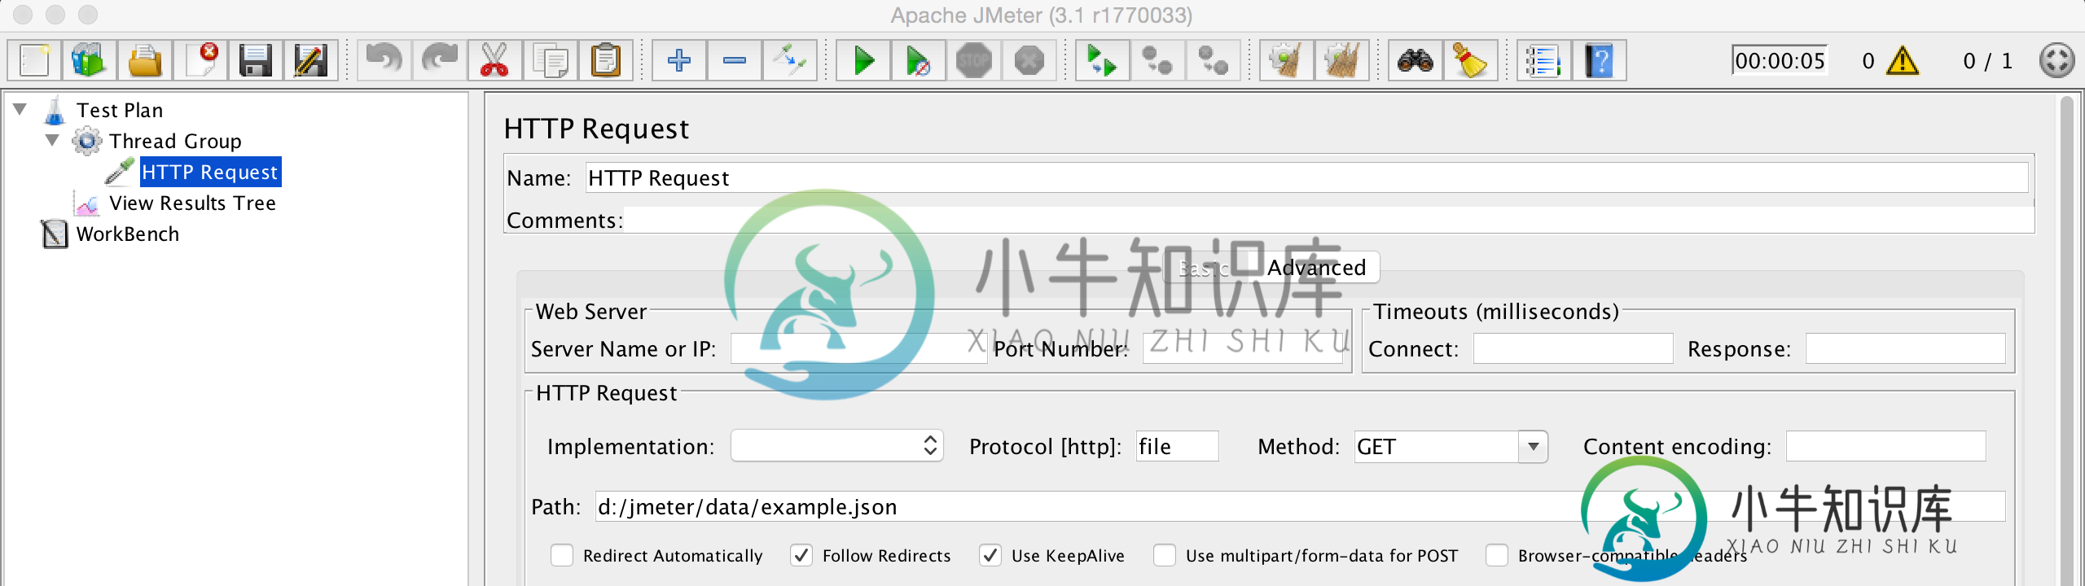Viewport: 2085px width, 586px height.
Task: Collapse all nodes with minus icon
Action: coord(735,61)
